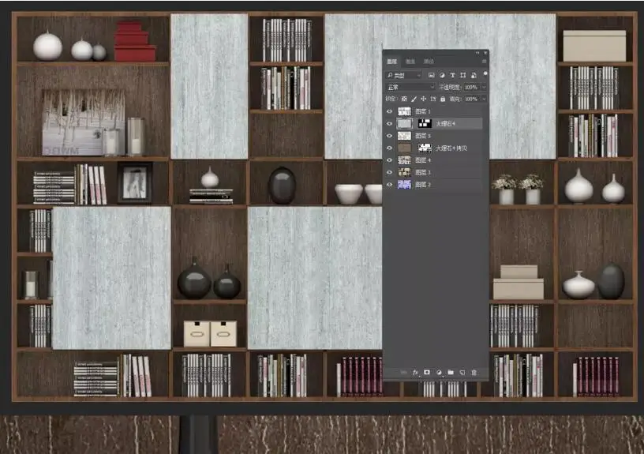Viewport: 644px width, 454px height.
Task: Click the layer name 图层 4
Action: click(x=423, y=160)
